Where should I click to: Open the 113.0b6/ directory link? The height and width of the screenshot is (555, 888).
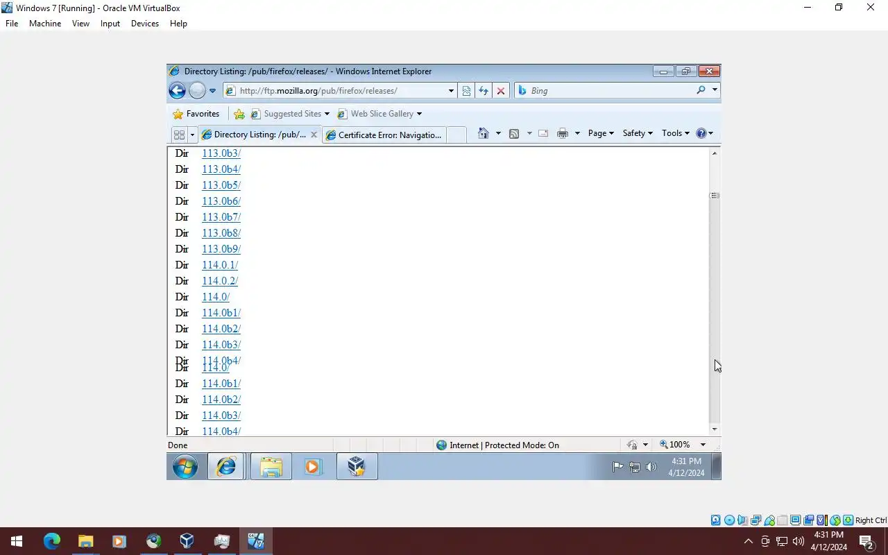[221, 201]
